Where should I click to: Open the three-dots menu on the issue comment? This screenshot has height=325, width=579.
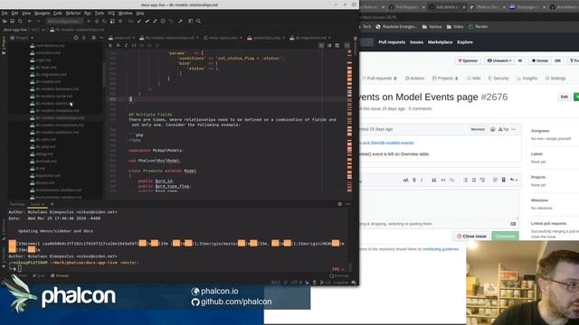tap(514, 129)
